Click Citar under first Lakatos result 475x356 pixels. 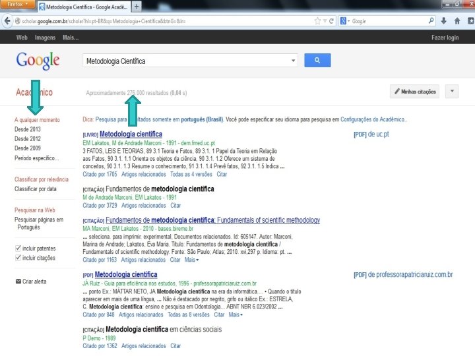[222, 174]
